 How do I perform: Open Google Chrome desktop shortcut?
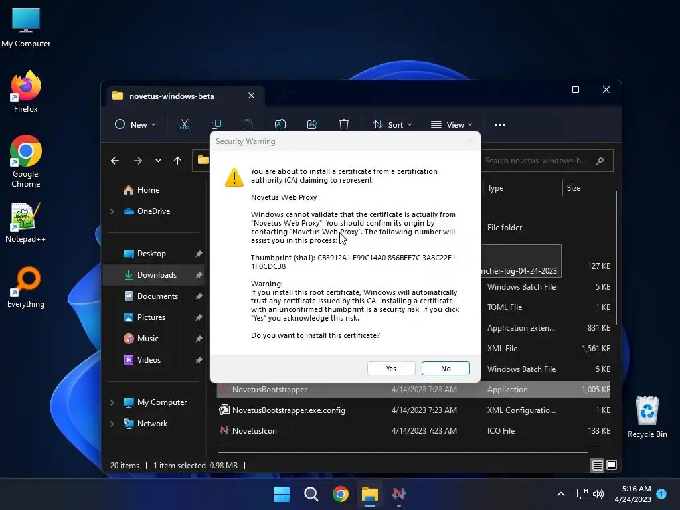click(x=26, y=161)
